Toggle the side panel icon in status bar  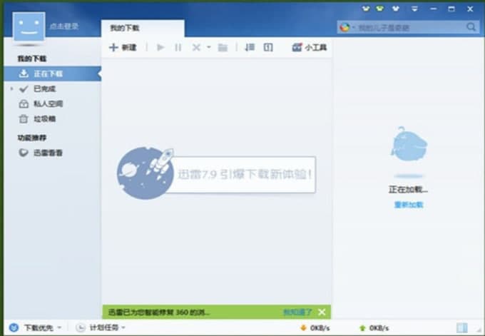click(x=461, y=327)
